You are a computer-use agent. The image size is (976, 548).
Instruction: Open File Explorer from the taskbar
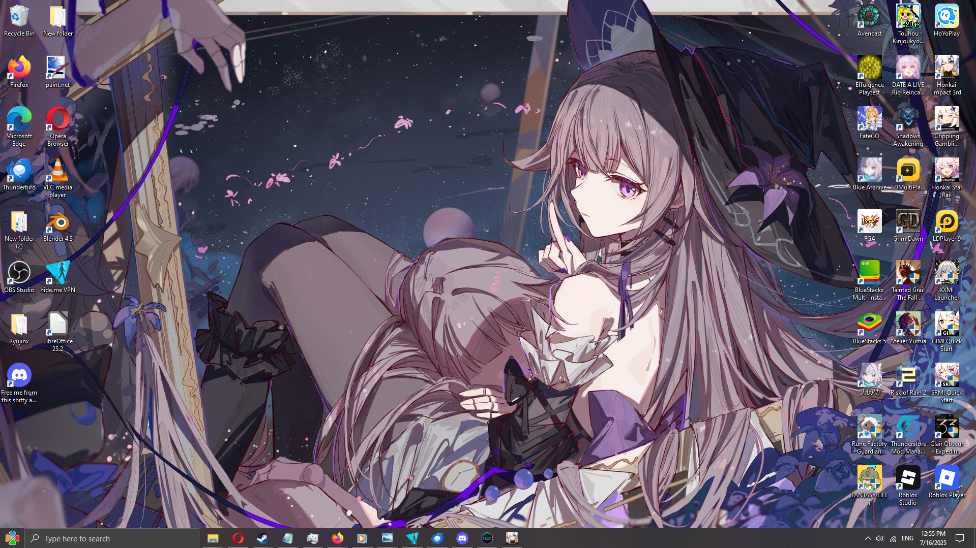[x=213, y=538]
